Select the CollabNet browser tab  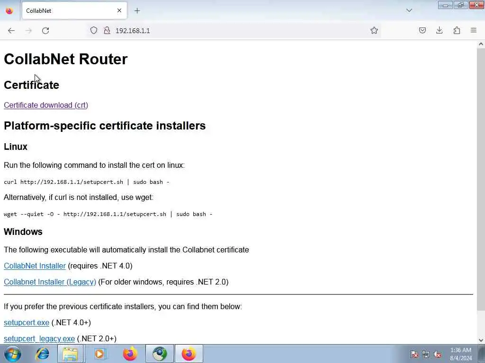[74, 11]
